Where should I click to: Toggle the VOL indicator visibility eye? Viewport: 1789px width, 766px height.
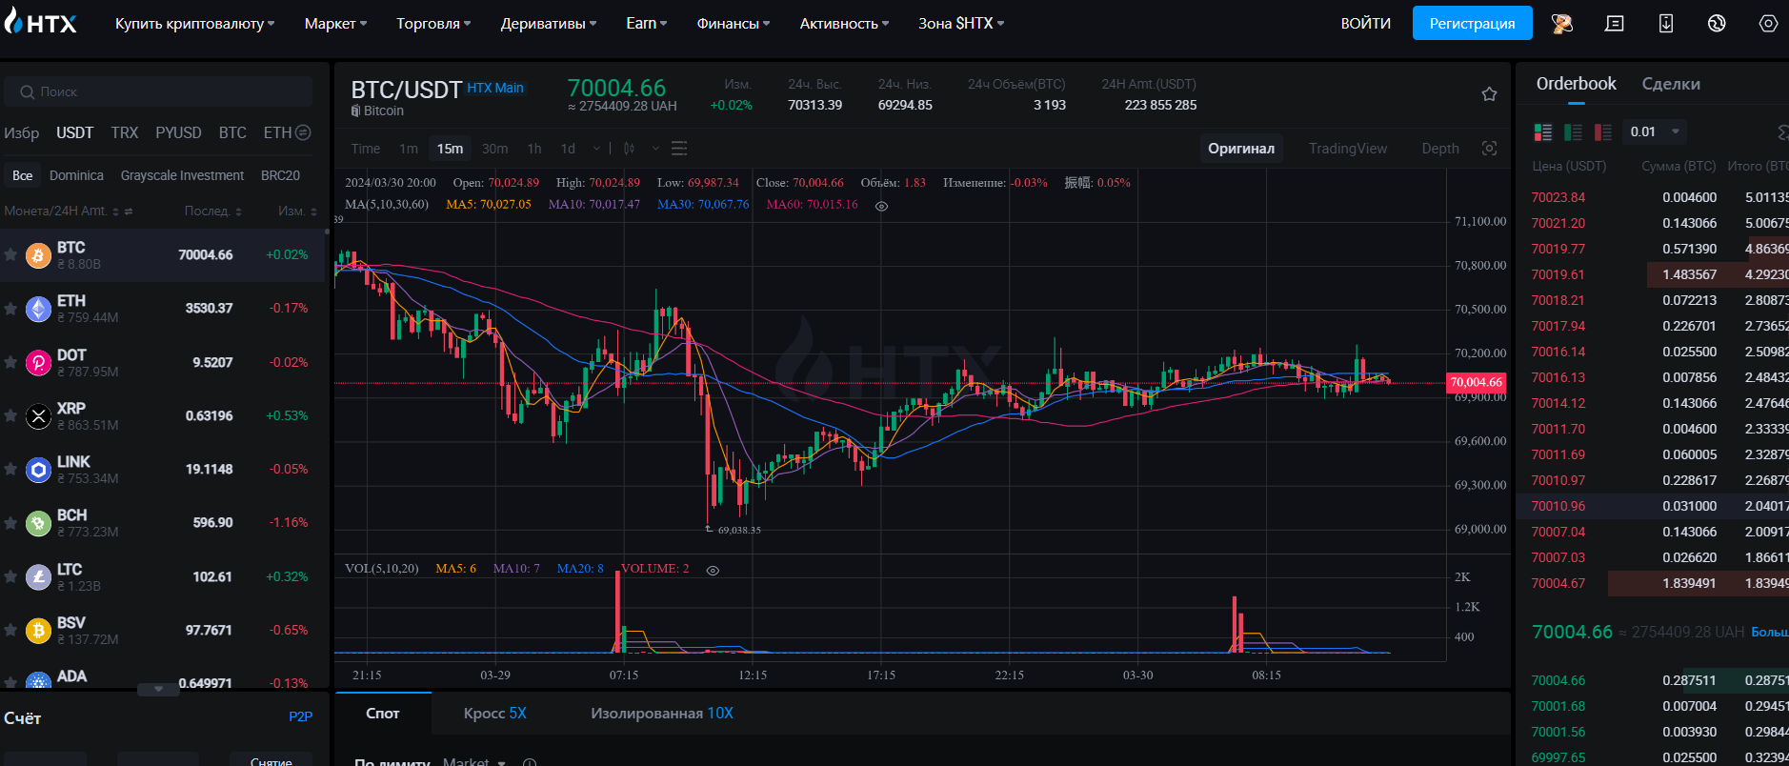point(713,570)
